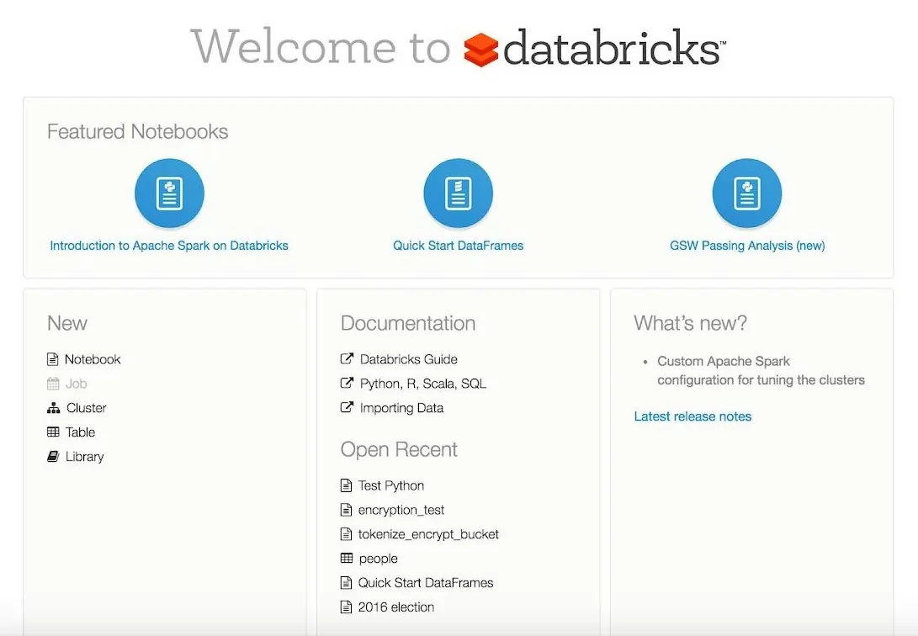This screenshot has height=636, width=918.
Task: Open the recent people table
Action: [378, 559]
